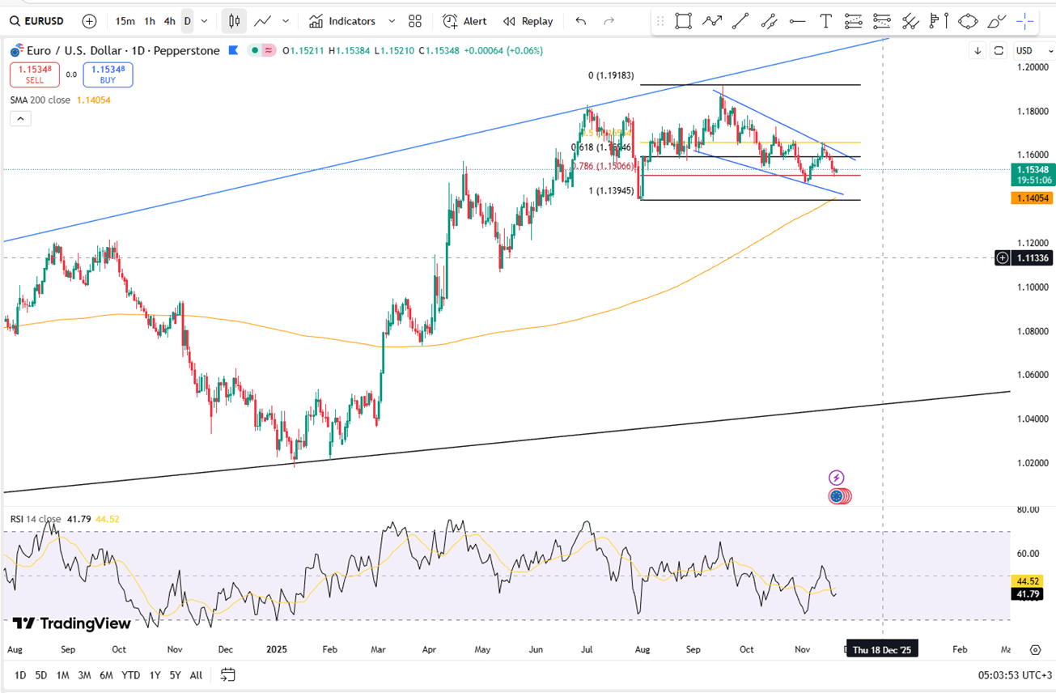Open the chart layout grid selector
Image resolution: width=1056 pixels, height=693 pixels.
(x=415, y=21)
